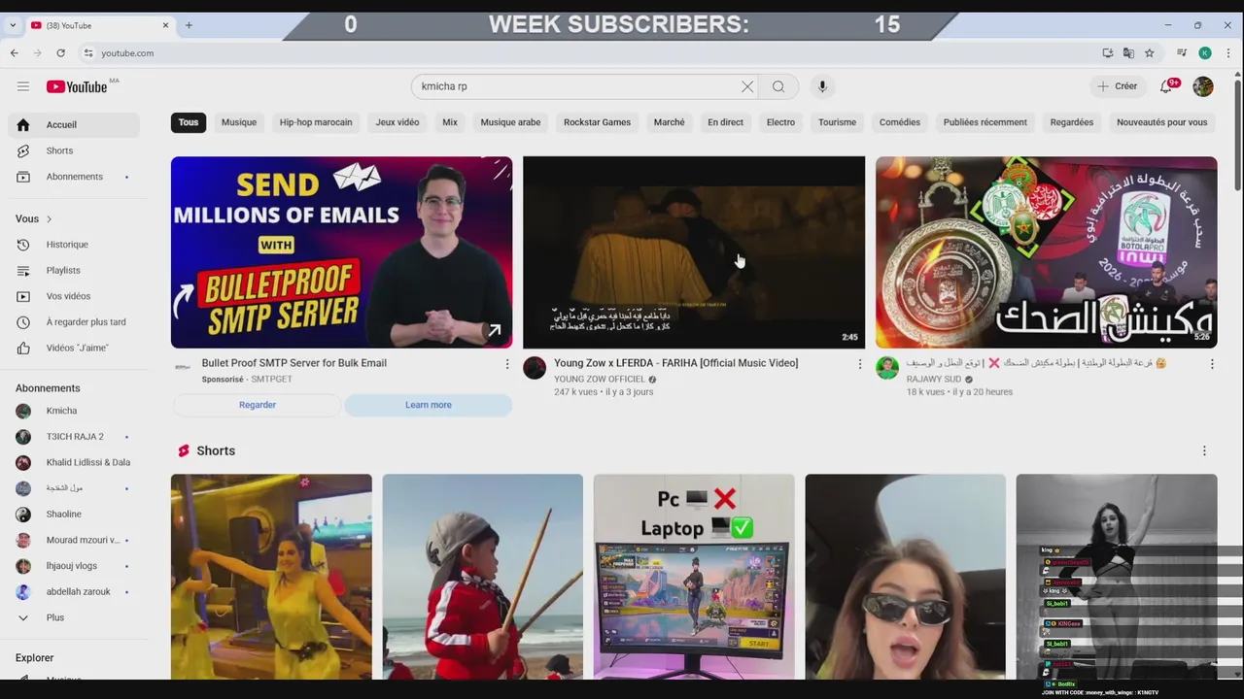Select the Tous filter chip
Viewport: 1244px width, 699px height.
189,122
